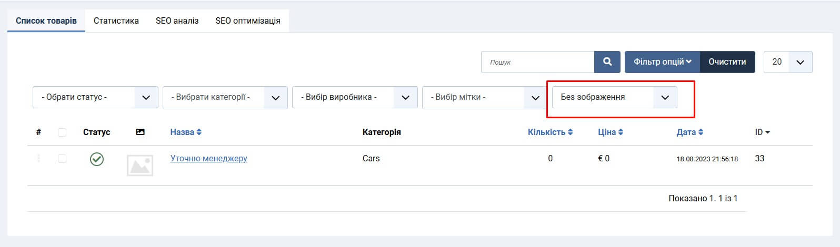This screenshot has height=247, width=840.
Task: Click the magnifying glass search button
Action: pos(607,62)
